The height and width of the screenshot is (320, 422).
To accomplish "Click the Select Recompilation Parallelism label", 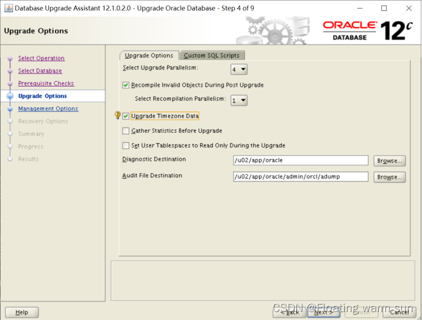I will (181, 99).
